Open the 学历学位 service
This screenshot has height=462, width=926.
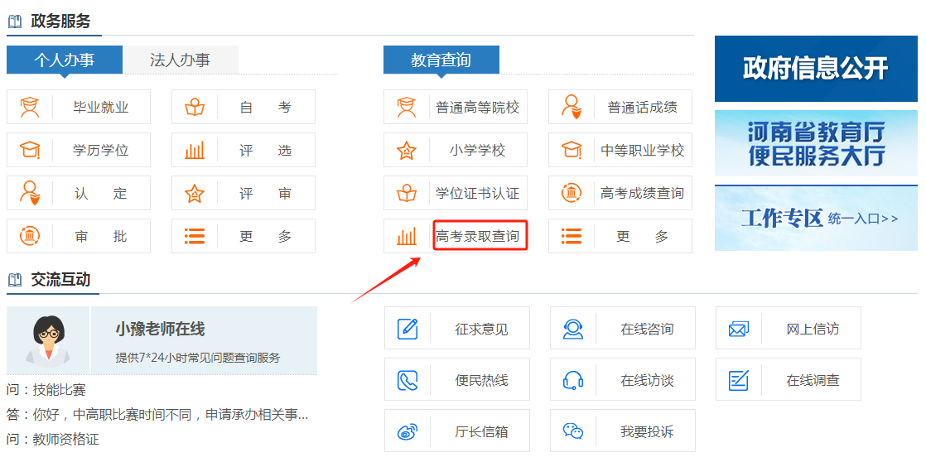pyautogui.click(x=101, y=151)
